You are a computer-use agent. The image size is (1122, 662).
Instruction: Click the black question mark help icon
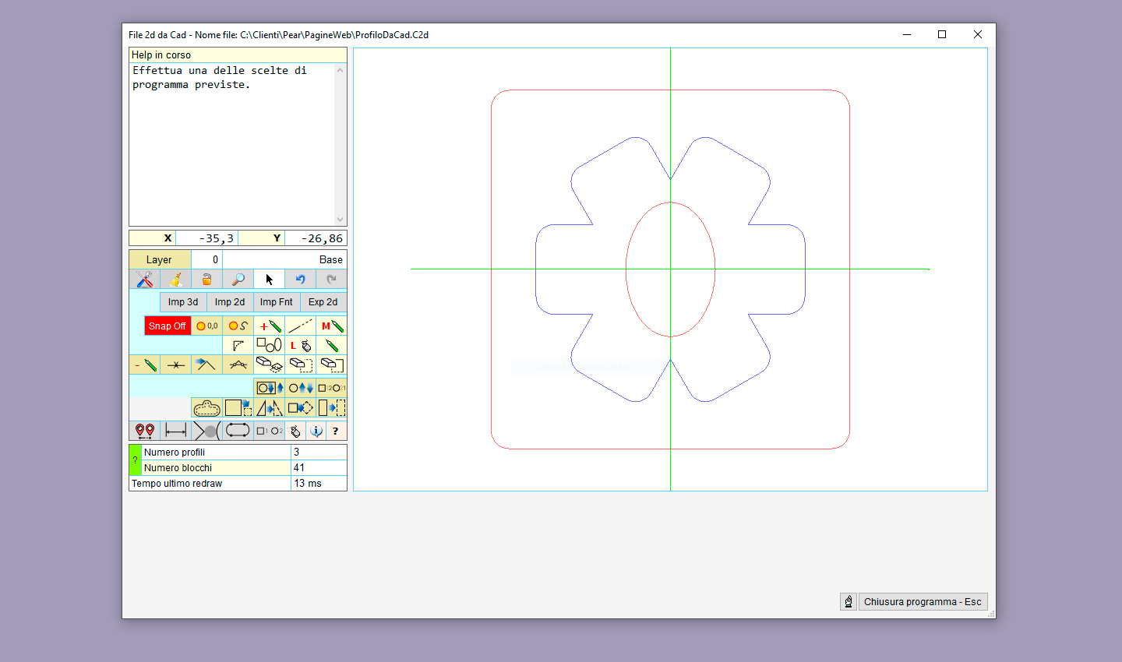(x=336, y=431)
